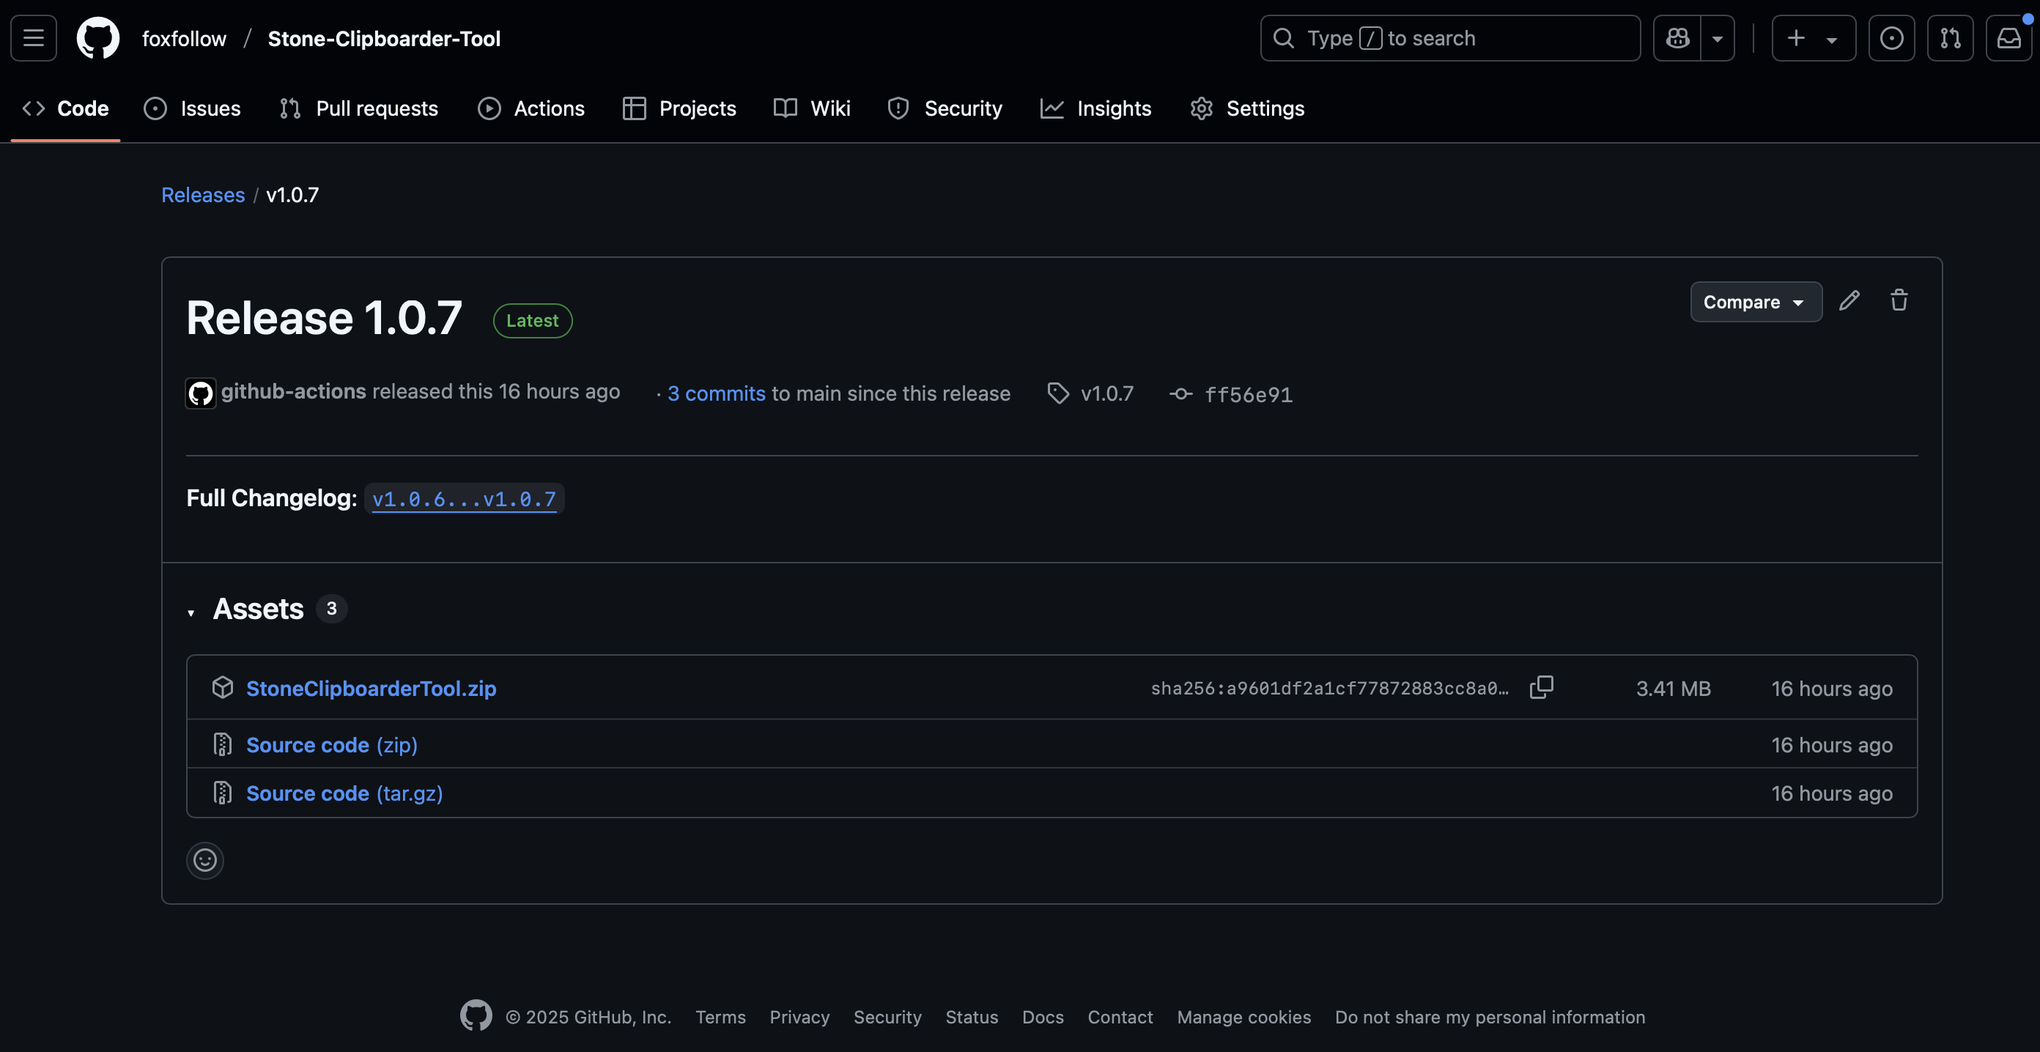Click package icon beside StoneClipboarderTool.zip
The image size is (2040, 1052).
[x=223, y=687]
